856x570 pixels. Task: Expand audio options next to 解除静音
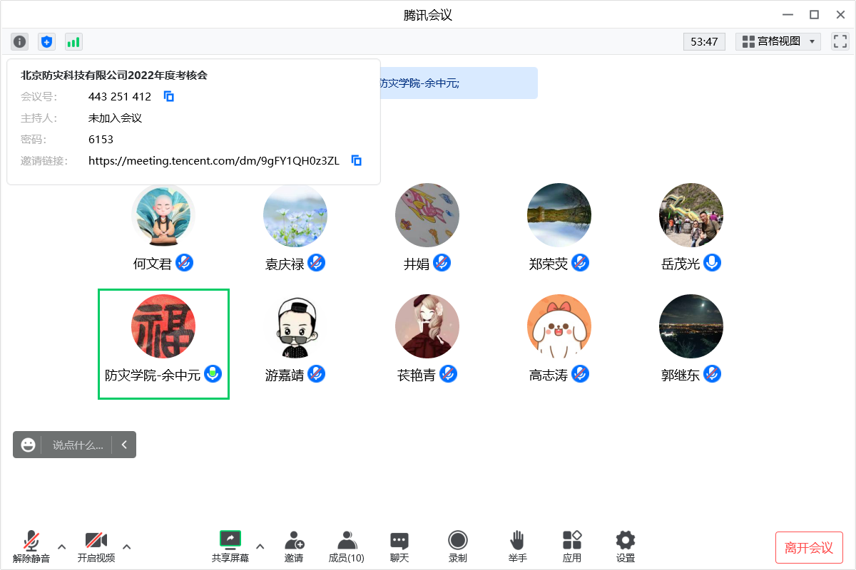[61, 547]
